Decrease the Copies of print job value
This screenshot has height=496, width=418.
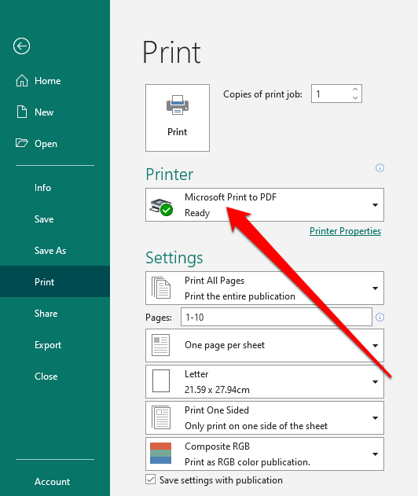tap(355, 97)
